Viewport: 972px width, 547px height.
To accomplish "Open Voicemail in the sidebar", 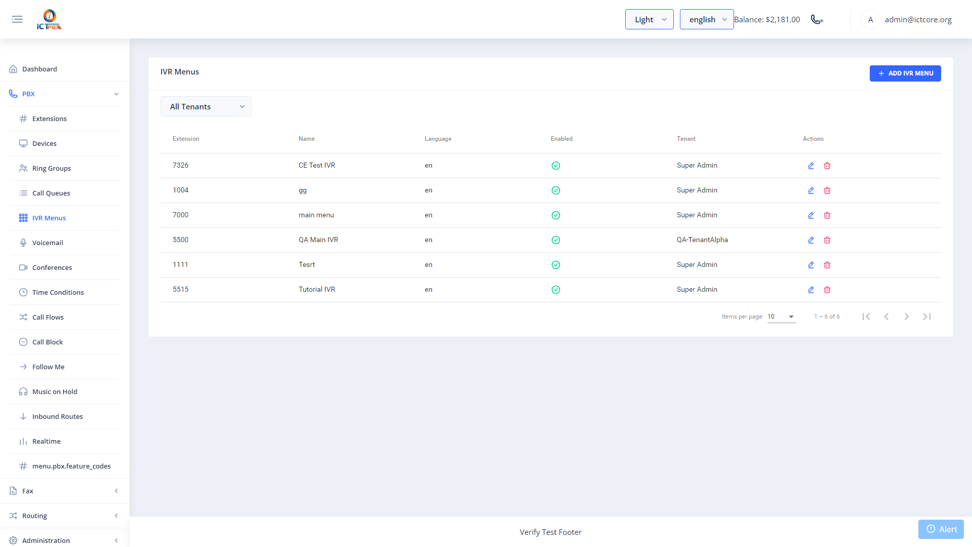I will click(65, 243).
